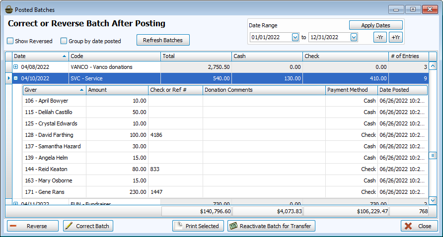Image resolution: width=443 pixels, height=237 pixels.
Task: Expand the 04/08/2022 VANCO batch row
Action: pos(15,67)
